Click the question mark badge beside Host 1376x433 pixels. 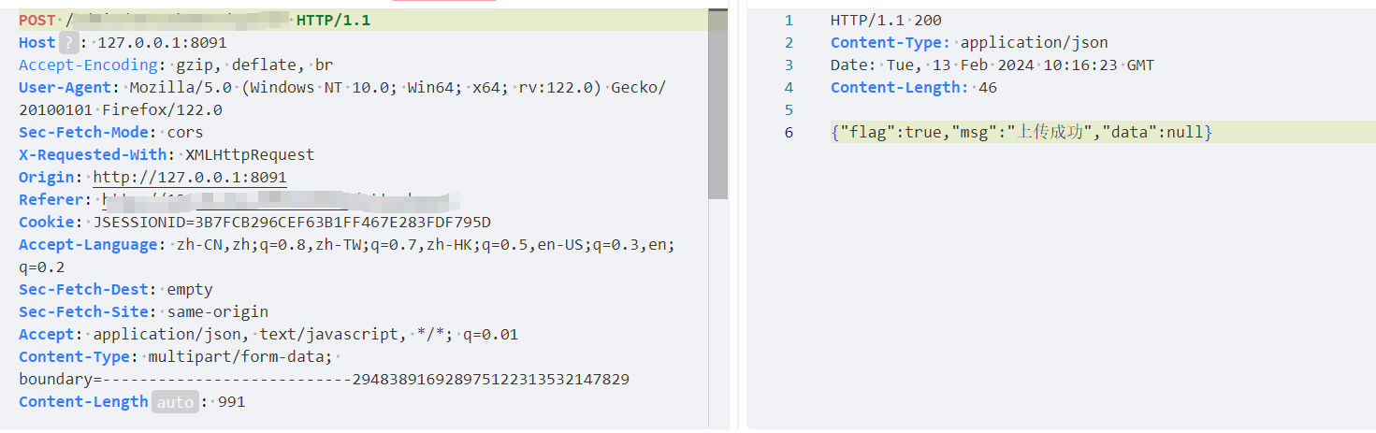(x=69, y=42)
